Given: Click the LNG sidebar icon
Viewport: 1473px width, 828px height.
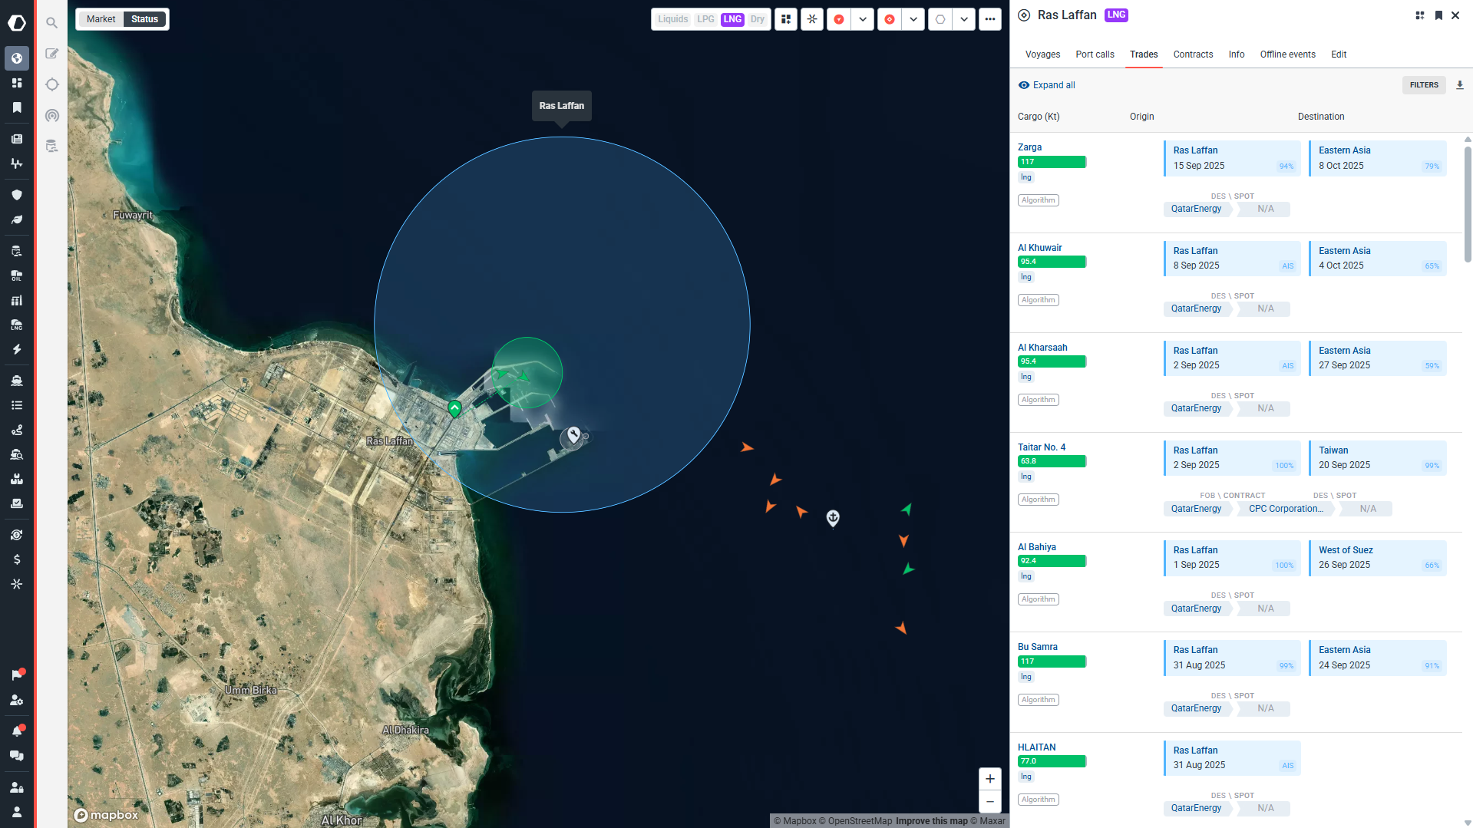Looking at the screenshot, I should [17, 325].
